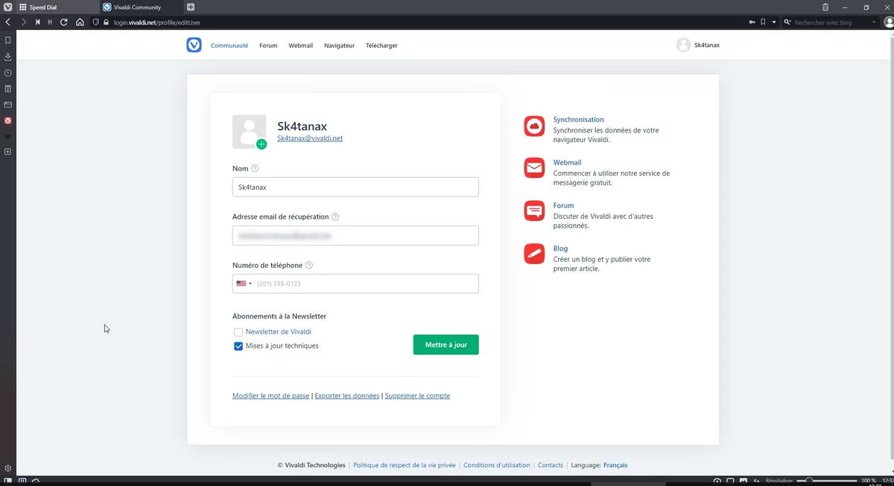Uncheck the Mises à jour techniques checkbox
This screenshot has width=894, height=486.
click(238, 346)
